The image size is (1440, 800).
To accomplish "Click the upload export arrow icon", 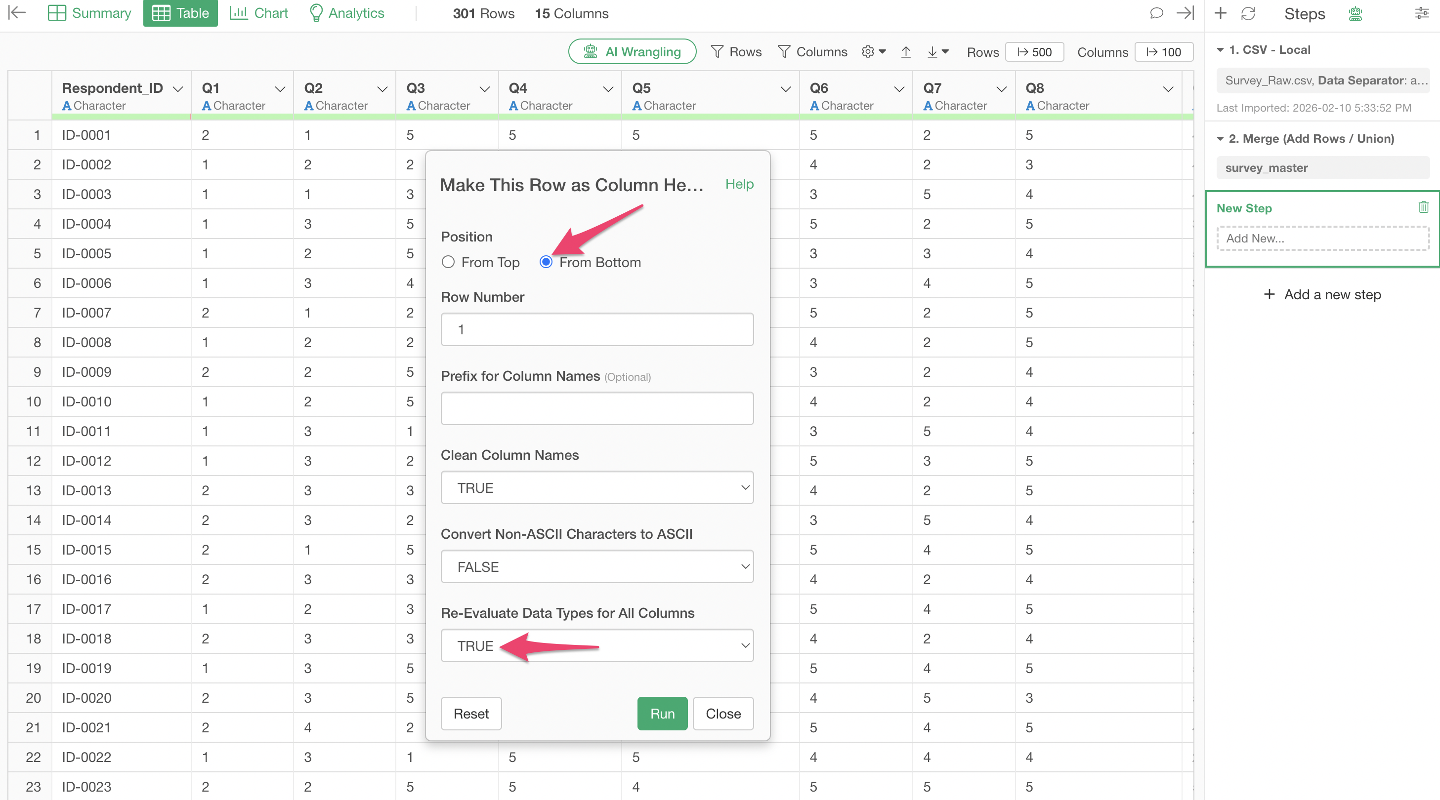I will pyautogui.click(x=906, y=52).
